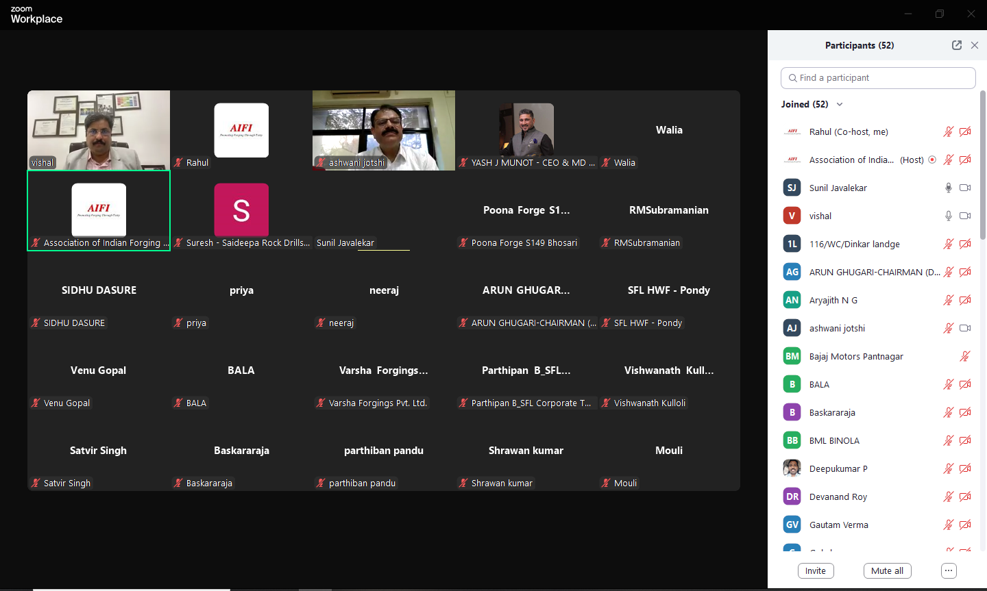Click Sunil Javalekar's camera icon in list
The image size is (987, 591).
pyautogui.click(x=965, y=188)
